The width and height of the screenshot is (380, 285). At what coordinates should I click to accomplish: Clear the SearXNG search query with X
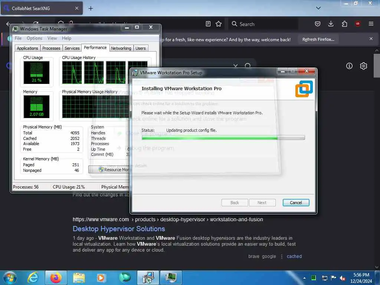point(235,65)
